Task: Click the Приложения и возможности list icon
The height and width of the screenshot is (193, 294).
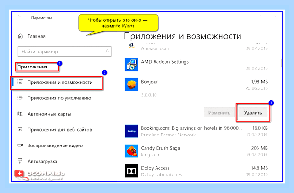Action: pos(20,82)
